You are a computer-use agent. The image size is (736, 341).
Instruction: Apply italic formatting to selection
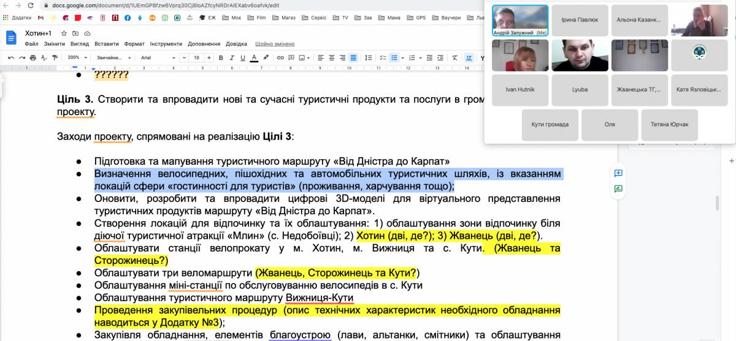pyautogui.click(x=232, y=58)
